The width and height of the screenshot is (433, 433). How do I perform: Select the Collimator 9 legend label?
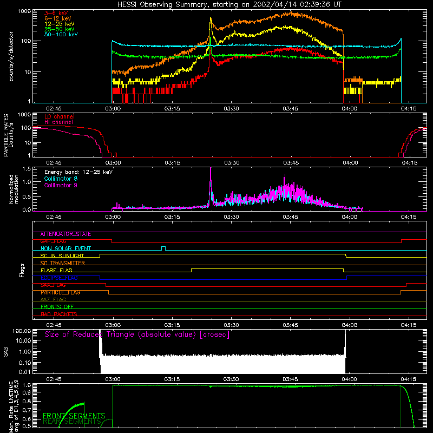point(61,185)
